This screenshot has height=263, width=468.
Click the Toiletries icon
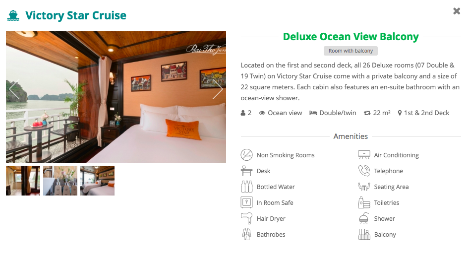click(364, 202)
